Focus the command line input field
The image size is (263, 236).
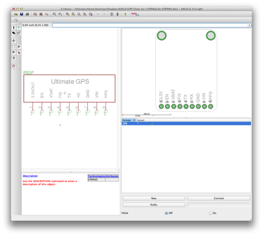tap(150, 25)
